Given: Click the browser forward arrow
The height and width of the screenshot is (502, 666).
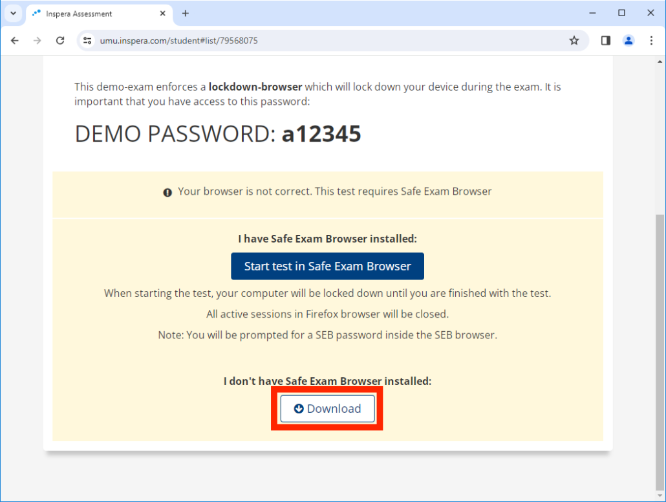Looking at the screenshot, I should (38, 41).
